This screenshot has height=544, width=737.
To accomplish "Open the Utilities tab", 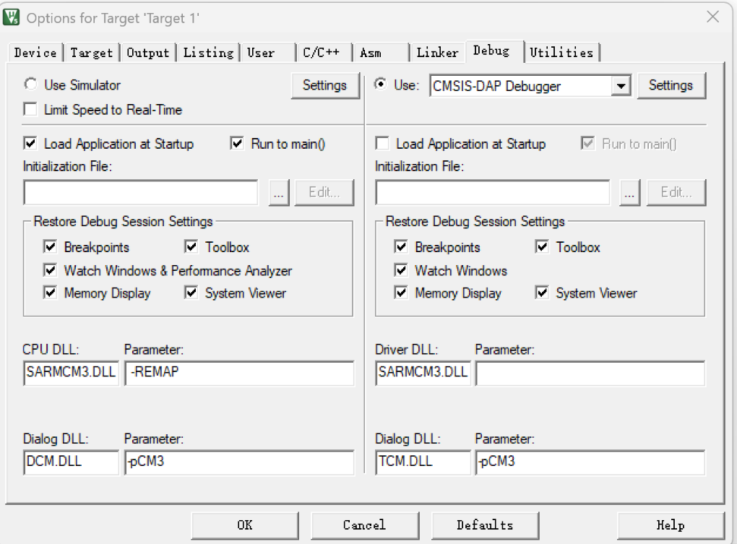I will [562, 52].
